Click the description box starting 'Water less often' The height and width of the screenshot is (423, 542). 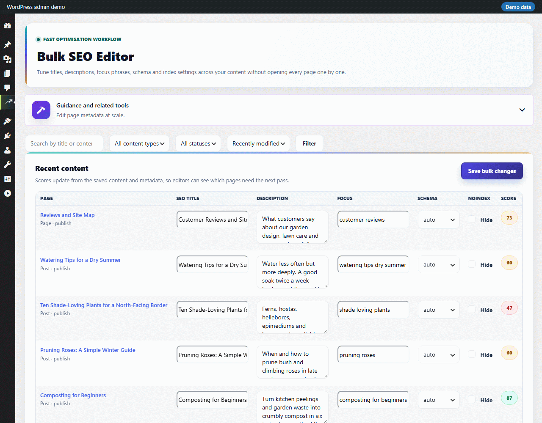pyautogui.click(x=293, y=272)
